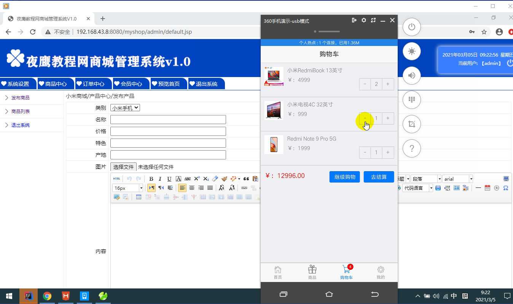This screenshot has width=513, height=304.
Task: Click 小米电视4C product thumbnail
Action: coord(274,110)
